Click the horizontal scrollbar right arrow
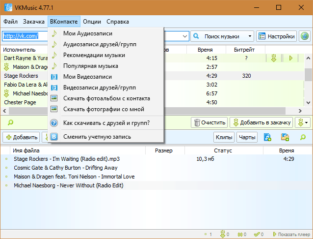The image size is (313, 239). 300,111
